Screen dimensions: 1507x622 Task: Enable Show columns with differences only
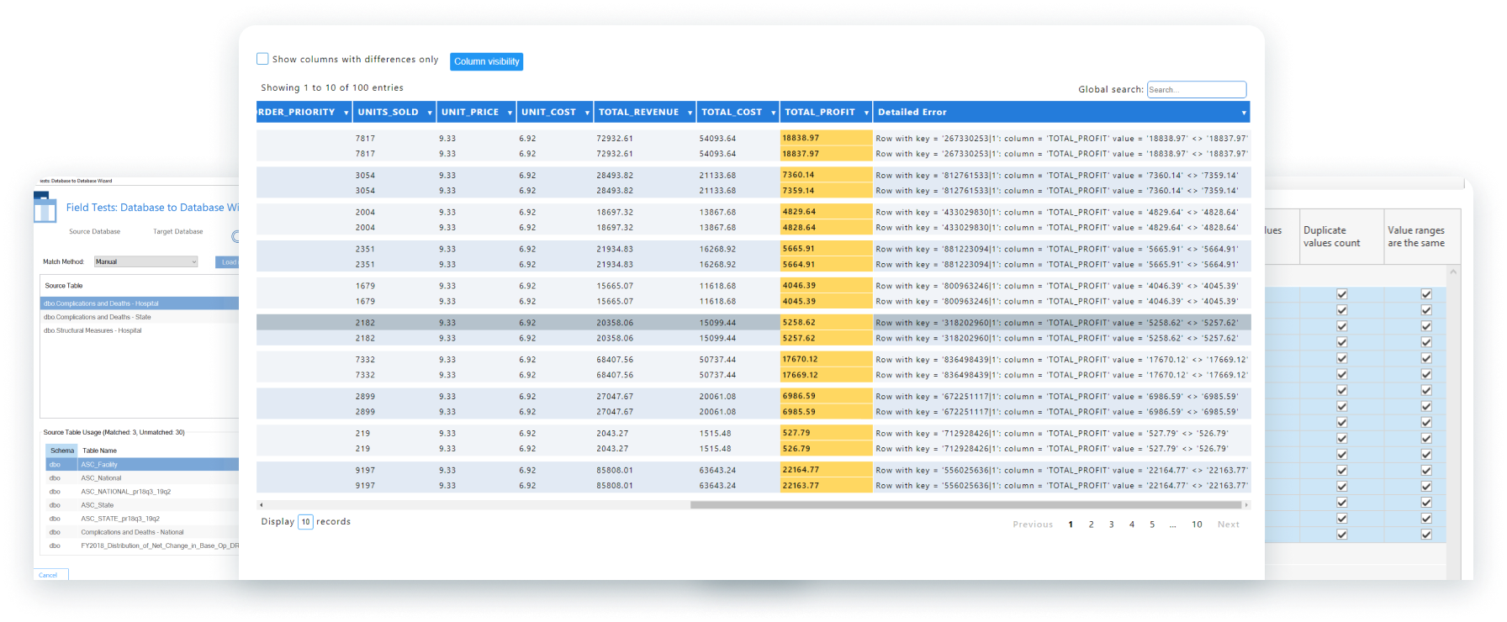[262, 59]
